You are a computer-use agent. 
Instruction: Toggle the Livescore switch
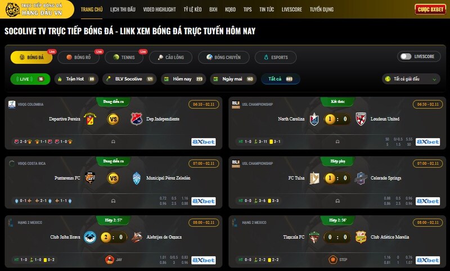(406, 56)
